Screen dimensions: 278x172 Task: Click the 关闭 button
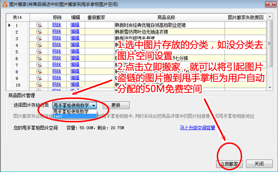tap(259, 164)
